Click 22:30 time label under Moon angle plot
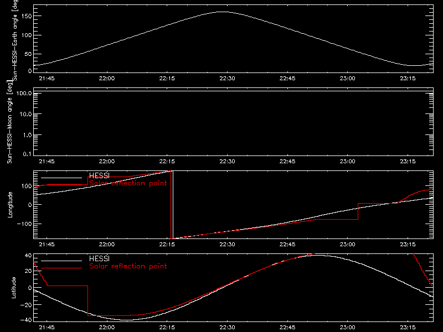Image resolution: width=443 pixels, height=332 pixels. (x=227, y=162)
